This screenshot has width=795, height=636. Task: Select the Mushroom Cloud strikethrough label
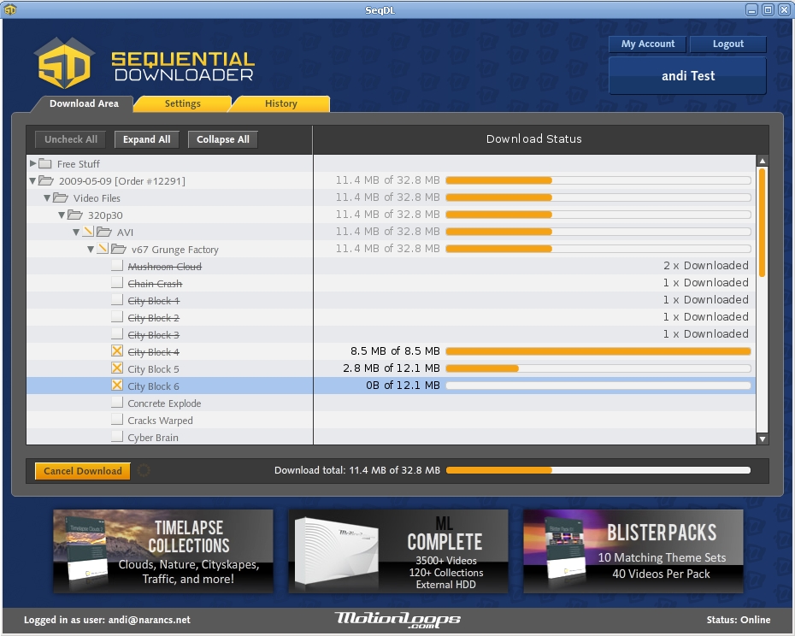[164, 266]
